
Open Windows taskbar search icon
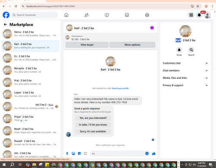pyautogui.click(x=12, y=165)
